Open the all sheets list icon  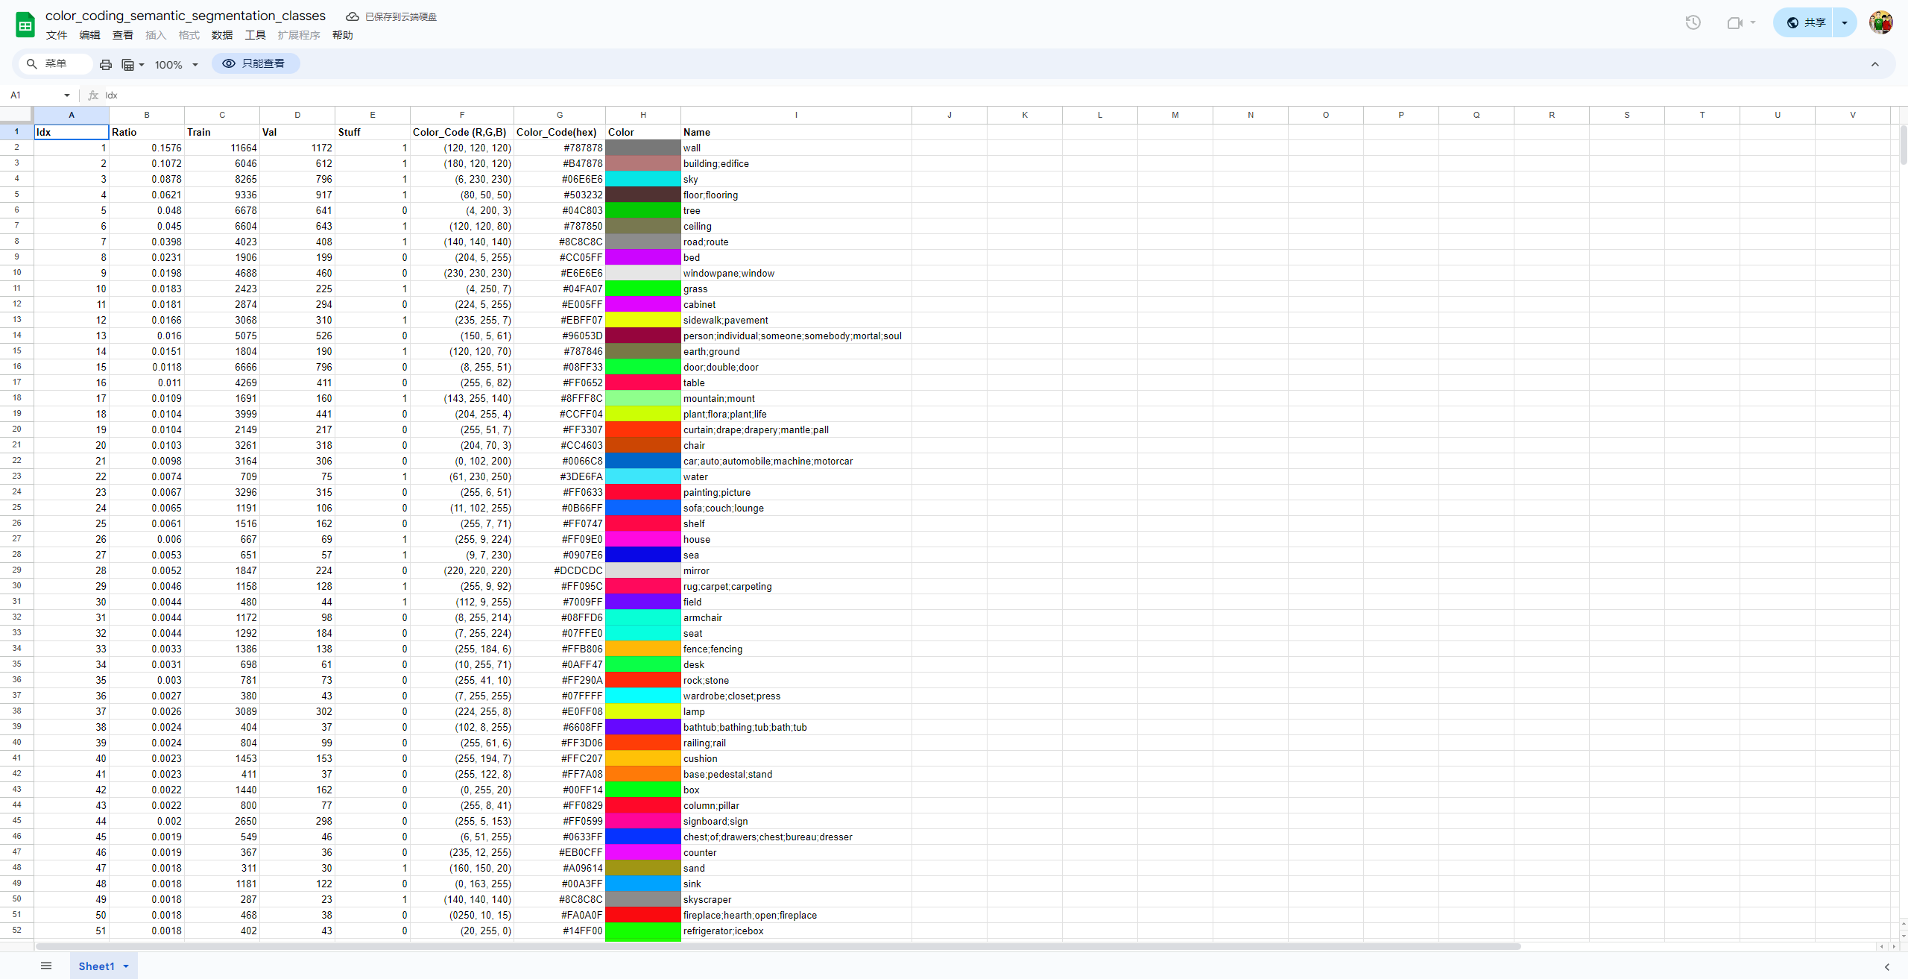click(x=46, y=966)
